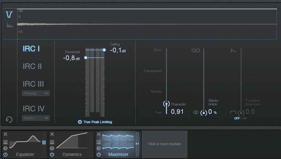This screenshot has width=281, height=159.
Task: Solo the Equalizer module
Action: tap(5, 148)
